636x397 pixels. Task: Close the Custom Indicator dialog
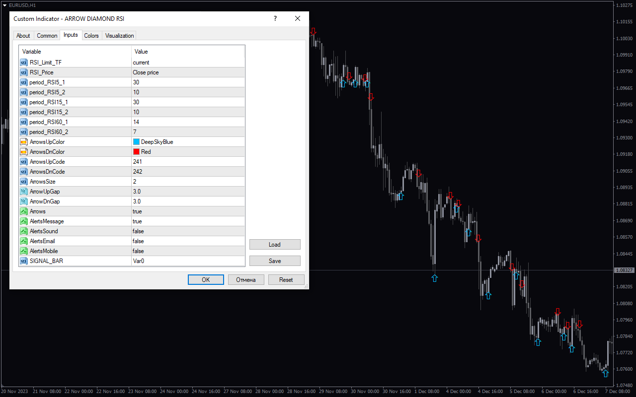298,19
